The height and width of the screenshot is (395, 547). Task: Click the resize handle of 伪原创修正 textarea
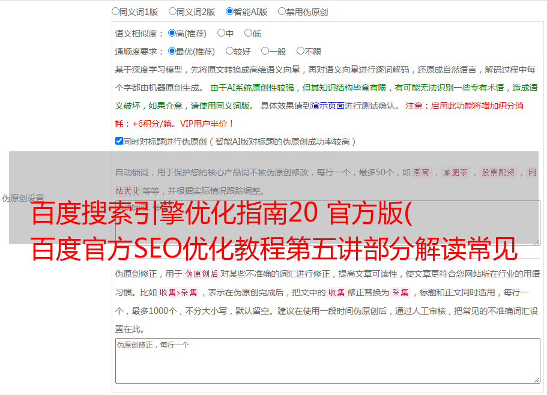click(537, 381)
